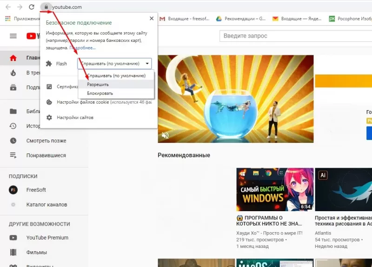Click the Home icon in sidebar
This screenshot has width=372, height=267.
point(13,58)
